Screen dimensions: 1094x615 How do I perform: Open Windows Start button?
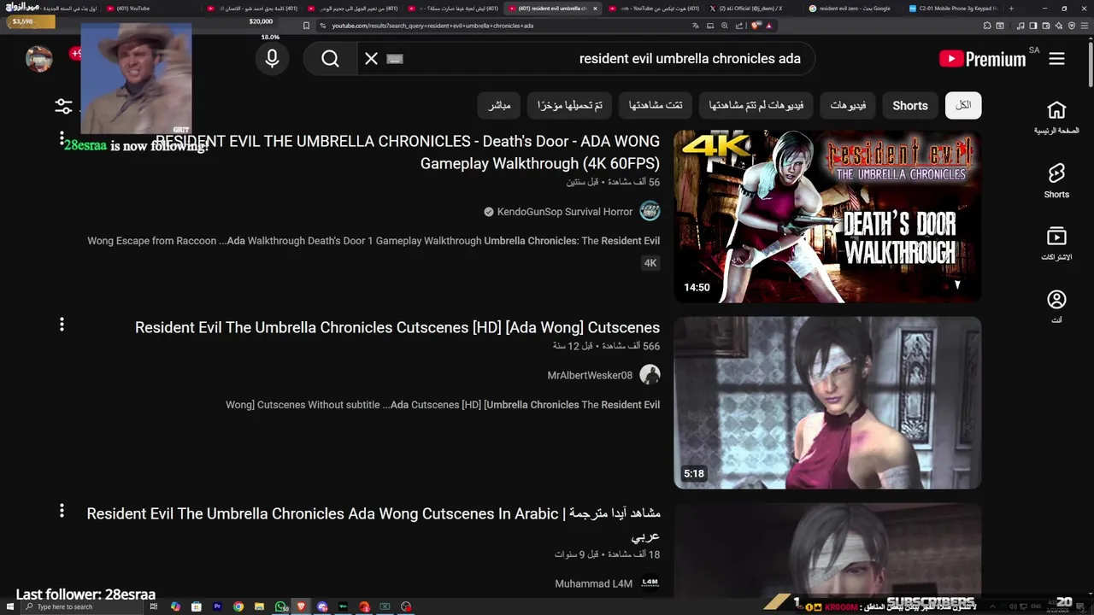point(9,606)
